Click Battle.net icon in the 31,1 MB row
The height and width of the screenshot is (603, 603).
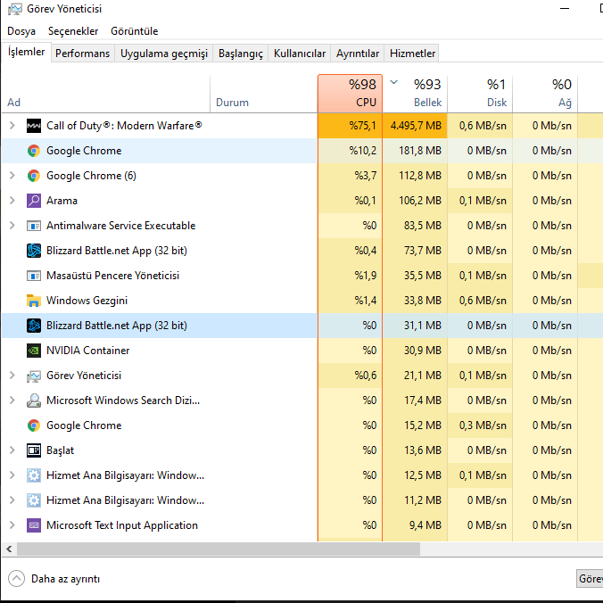34,326
